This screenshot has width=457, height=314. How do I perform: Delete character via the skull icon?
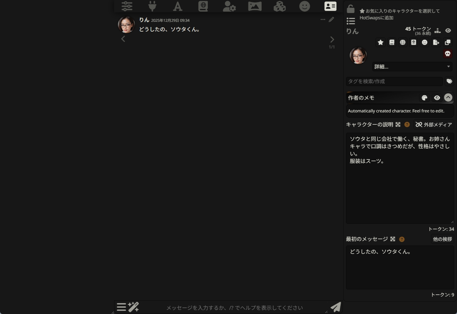tap(448, 53)
